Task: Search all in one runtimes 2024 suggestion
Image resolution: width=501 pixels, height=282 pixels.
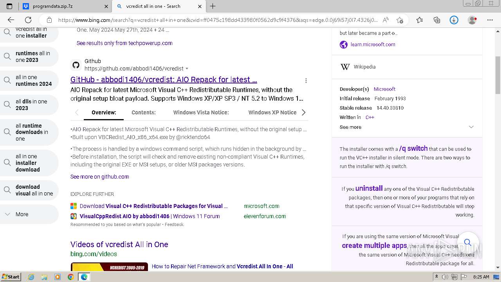Action: pyautogui.click(x=29, y=81)
